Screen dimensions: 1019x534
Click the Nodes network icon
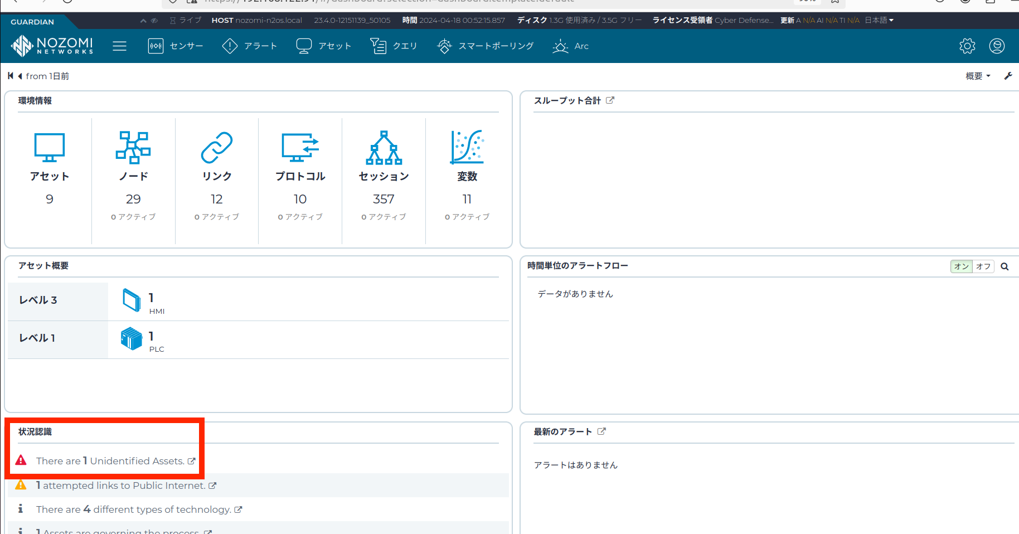click(133, 147)
